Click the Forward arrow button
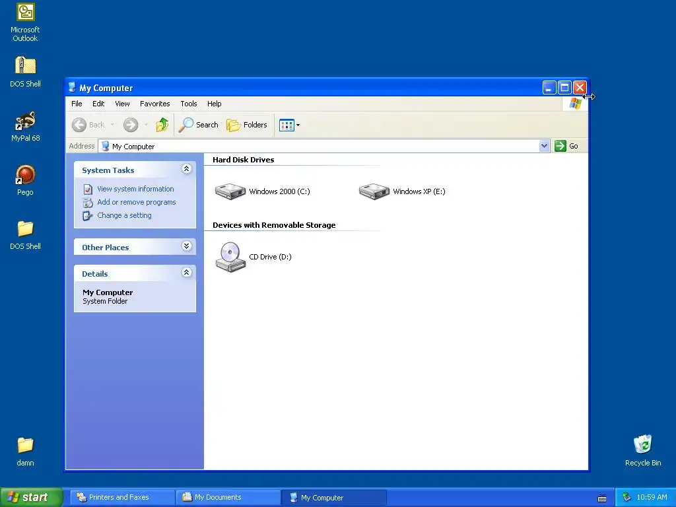Image resolution: width=676 pixels, height=507 pixels. click(x=131, y=125)
